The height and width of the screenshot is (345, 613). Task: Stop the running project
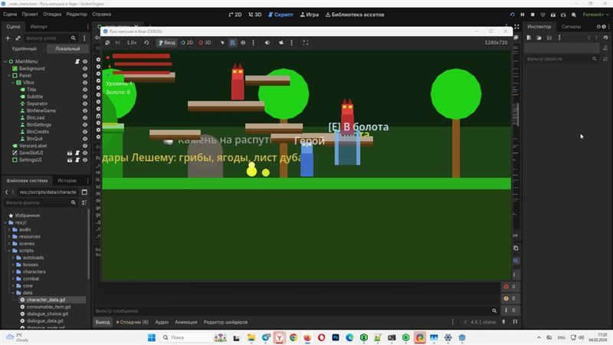tap(533, 15)
